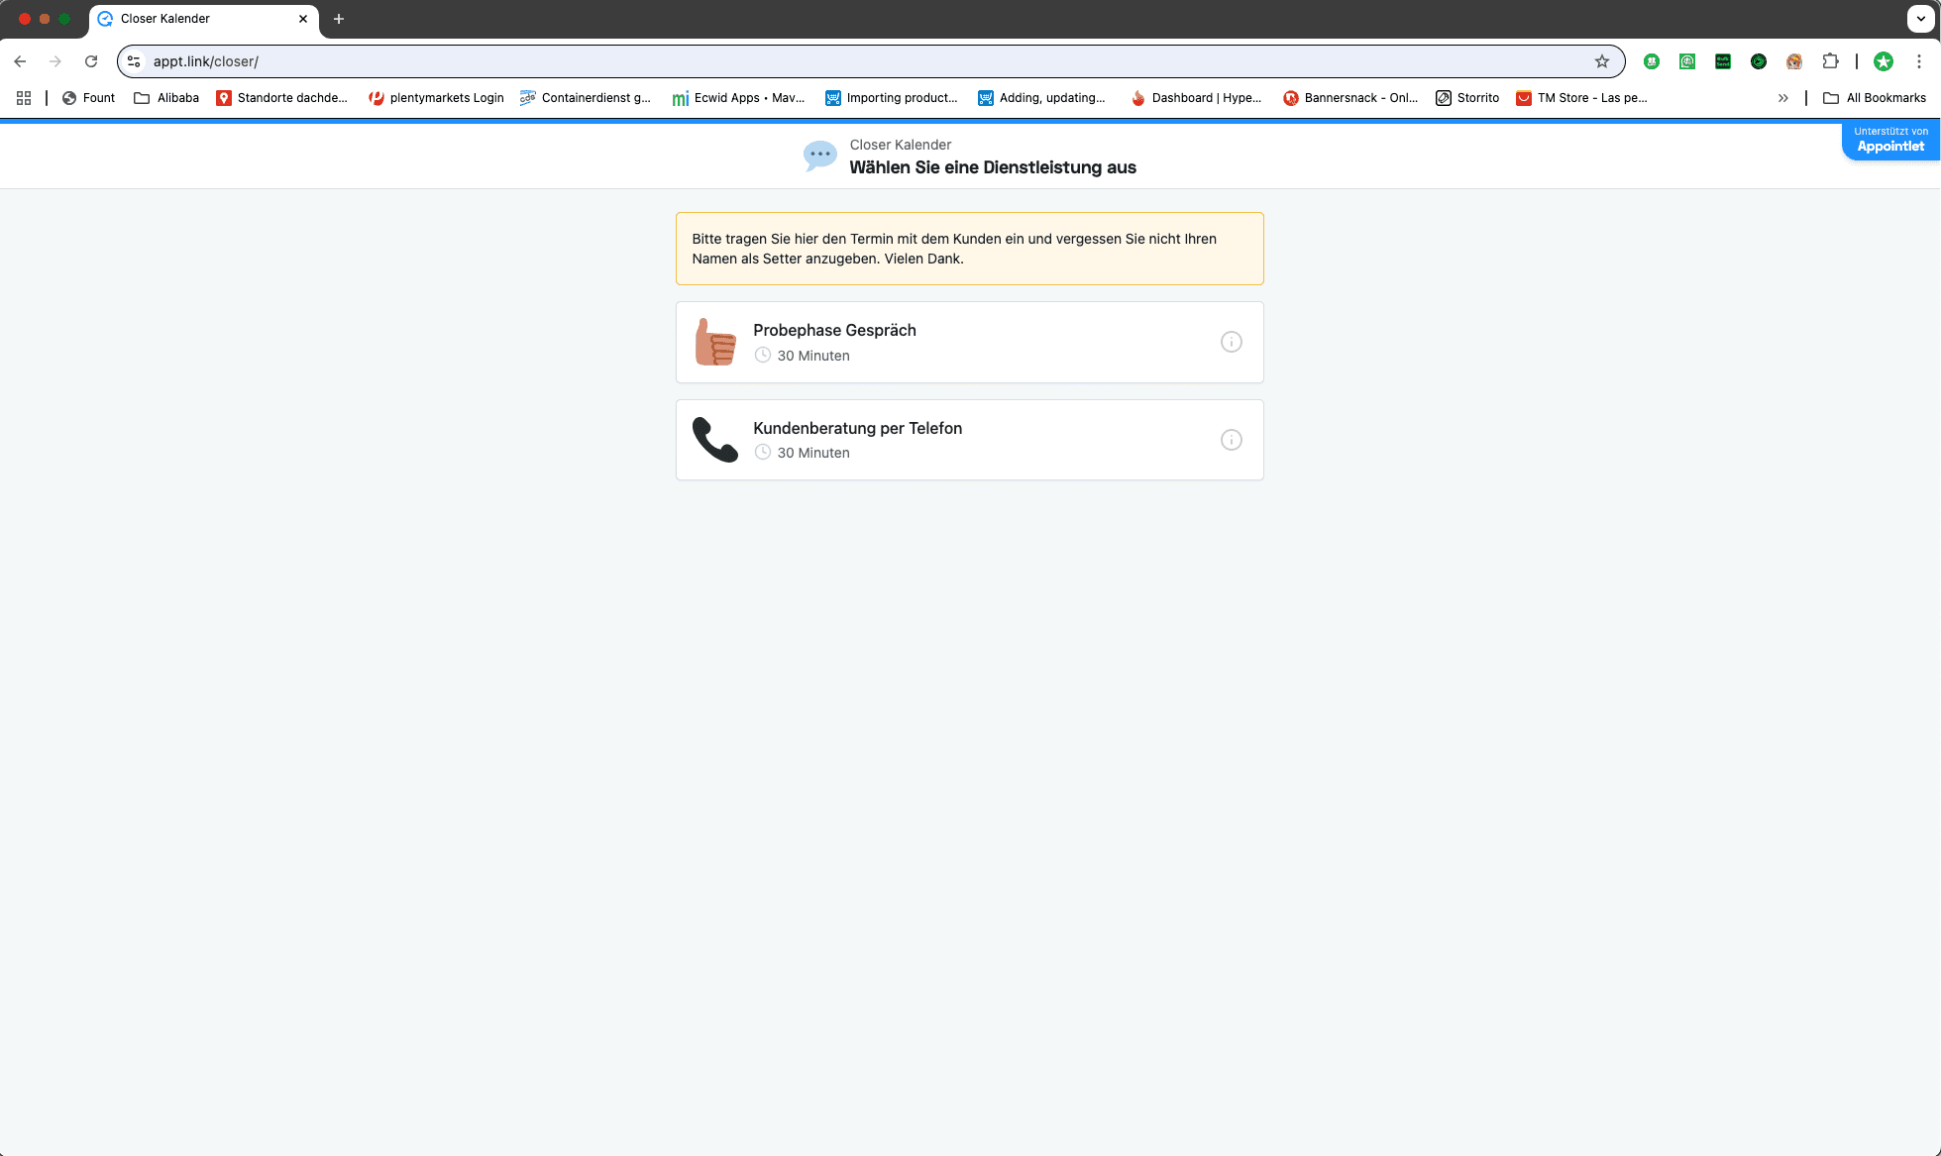Image resolution: width=1941 pixels, height=1156 pixels.
Task: Open a new browser tab
Action: pyautogui.click(x=339, y=19)
